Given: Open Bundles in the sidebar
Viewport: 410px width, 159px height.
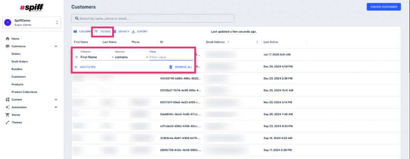Looking at the screenshot, I should tap(17, 69).
